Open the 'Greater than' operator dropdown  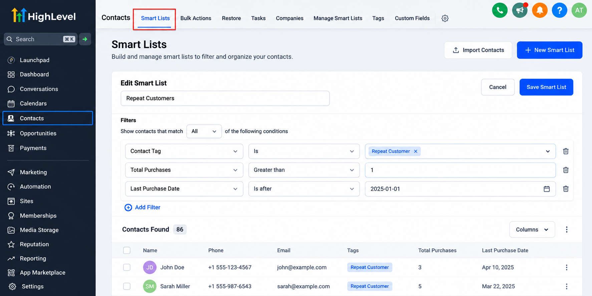[304, 170]
